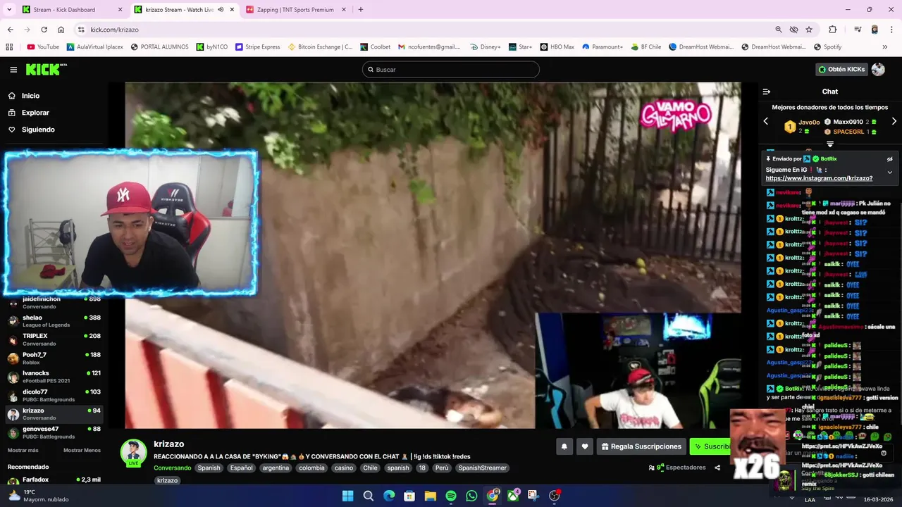Viewport: 902px width, 507px height.
Task: Open the browser extensions puzzle icon
Action: tap(832, 30)
